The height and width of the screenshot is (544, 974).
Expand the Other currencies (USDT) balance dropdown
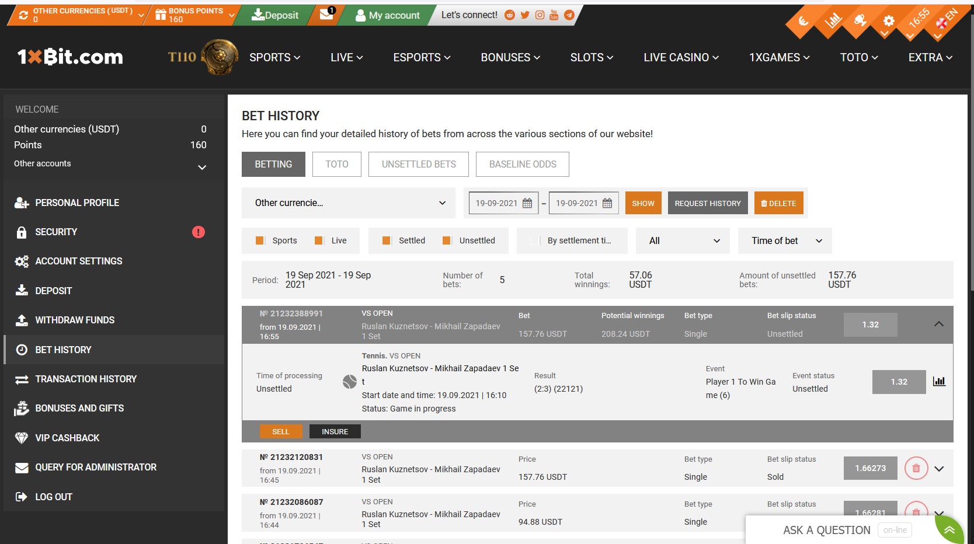click(x=141, y=16)
